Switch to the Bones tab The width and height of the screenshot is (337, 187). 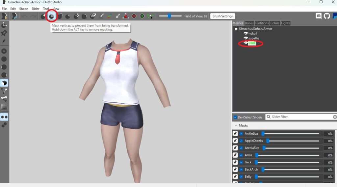click(249, 23)
